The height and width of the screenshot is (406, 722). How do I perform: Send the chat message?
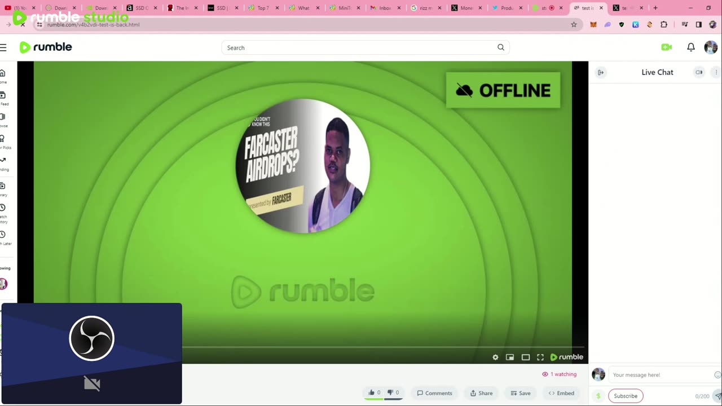[x=717, y=396]
